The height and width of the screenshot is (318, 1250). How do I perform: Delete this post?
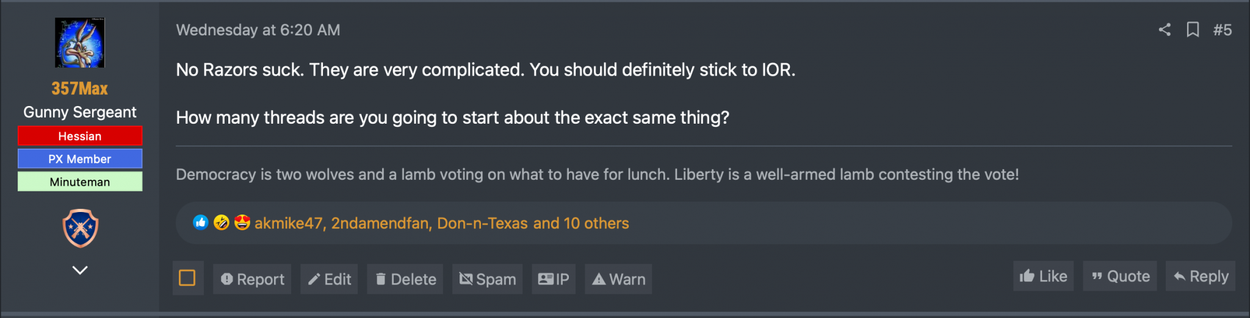tap(405, 279)
